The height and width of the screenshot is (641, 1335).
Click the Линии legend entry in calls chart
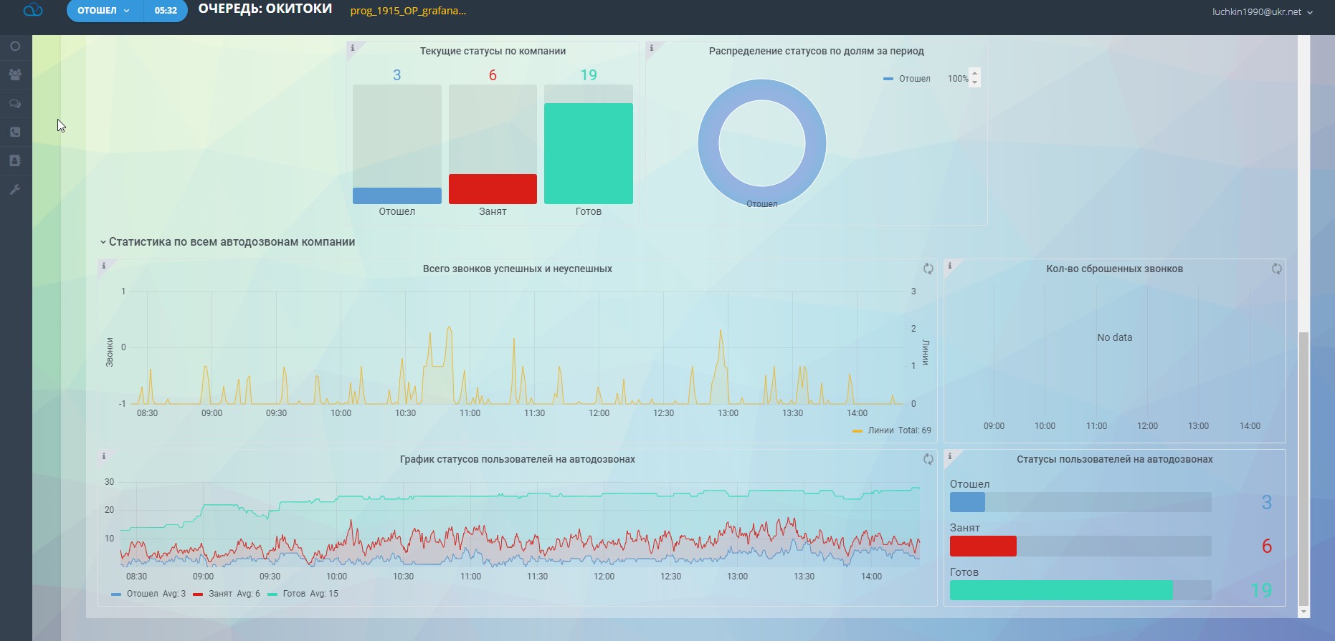[x=880, y=430]
